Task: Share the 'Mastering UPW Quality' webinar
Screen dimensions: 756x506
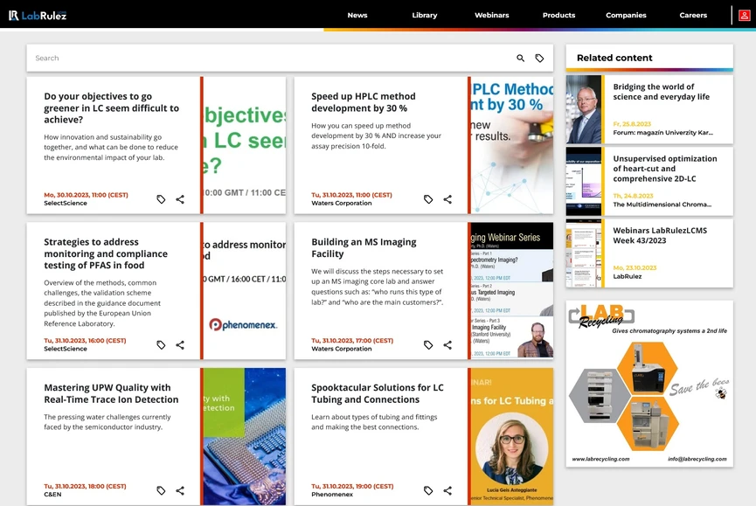Action: click(x=180, y=490)
